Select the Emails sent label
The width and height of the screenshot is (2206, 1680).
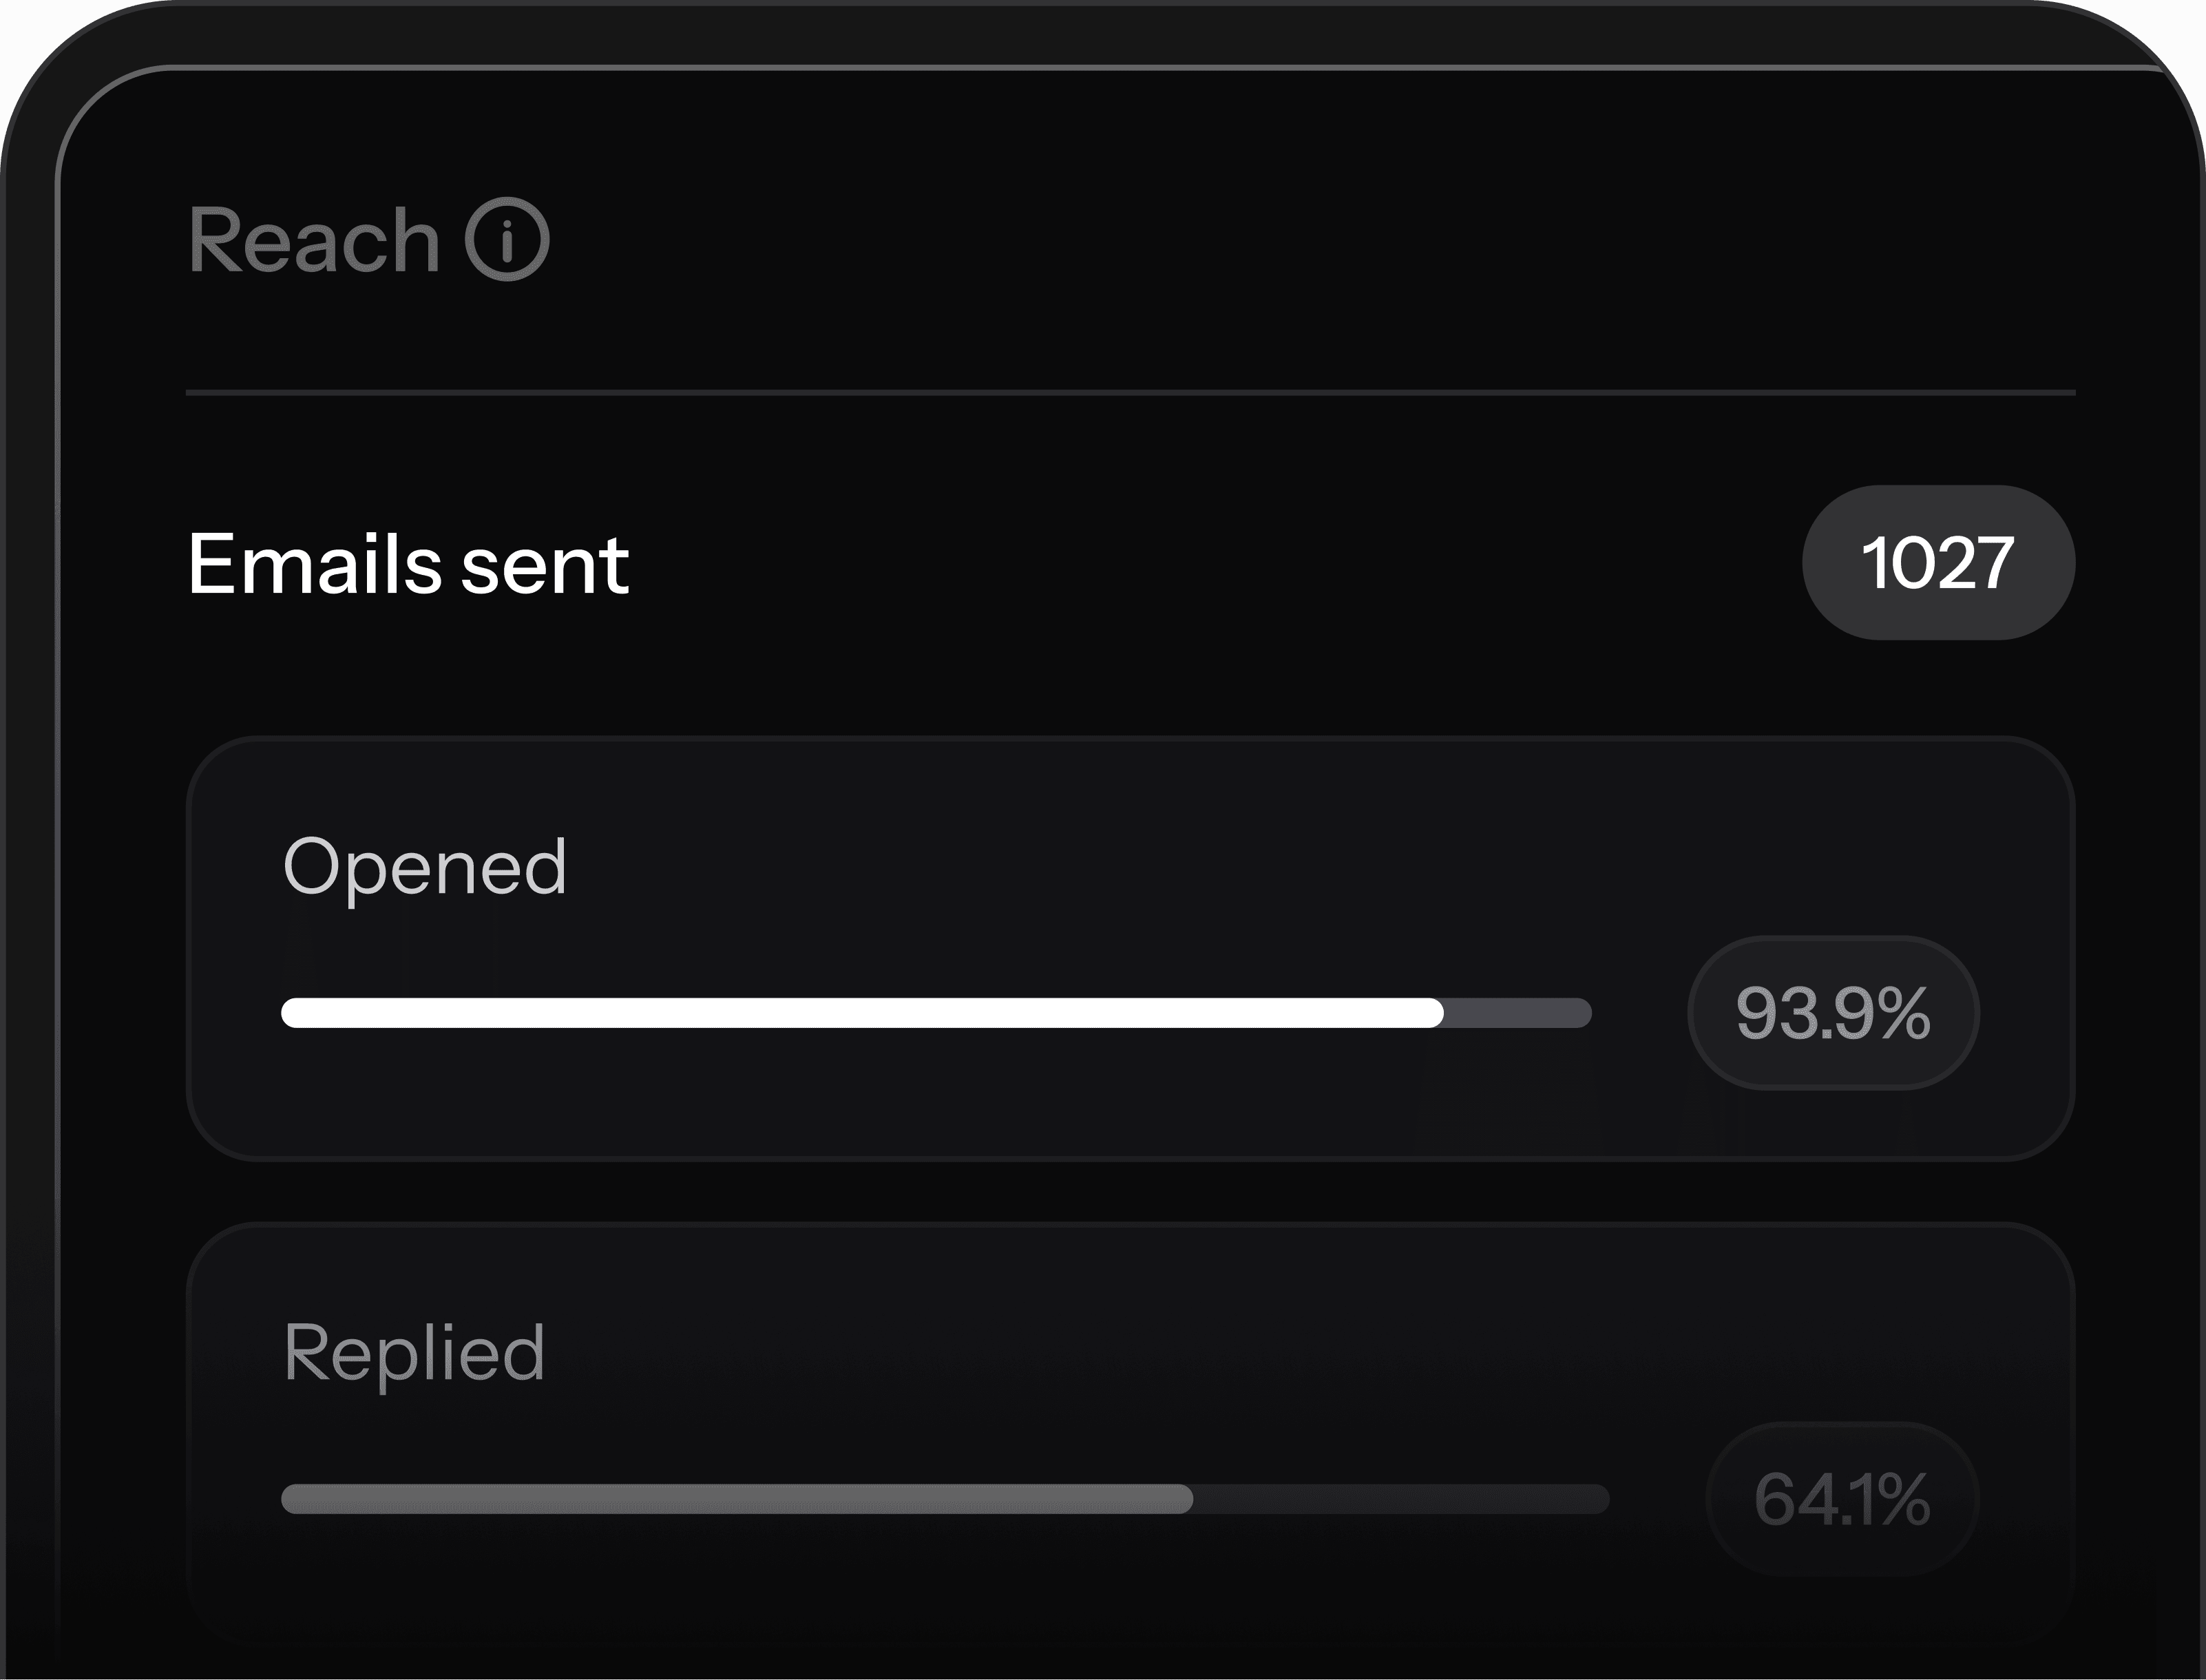pyautogui.click(x=408, y=564)
